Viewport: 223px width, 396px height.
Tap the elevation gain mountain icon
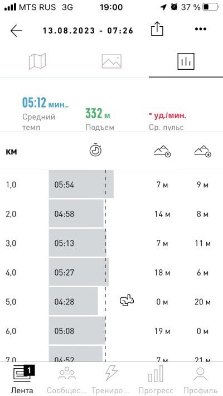point(162,151)
